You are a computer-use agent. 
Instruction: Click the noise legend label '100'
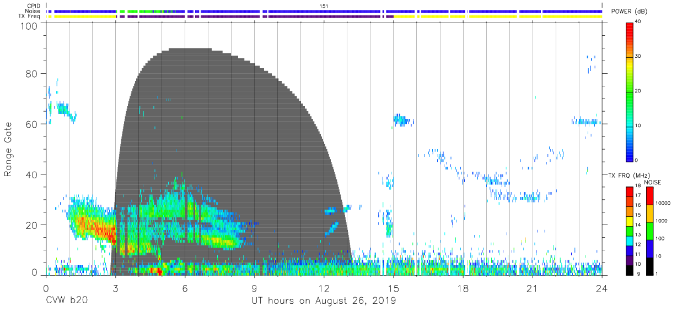coord(660,238)
